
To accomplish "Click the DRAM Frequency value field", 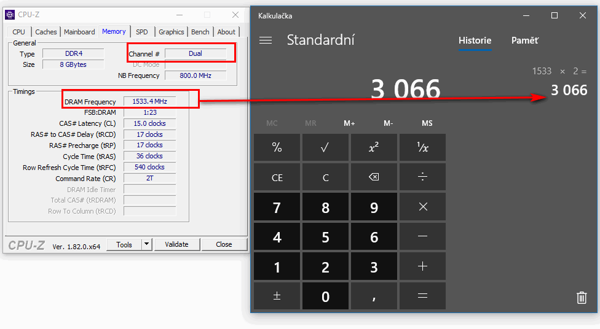I will coord(149,101).
